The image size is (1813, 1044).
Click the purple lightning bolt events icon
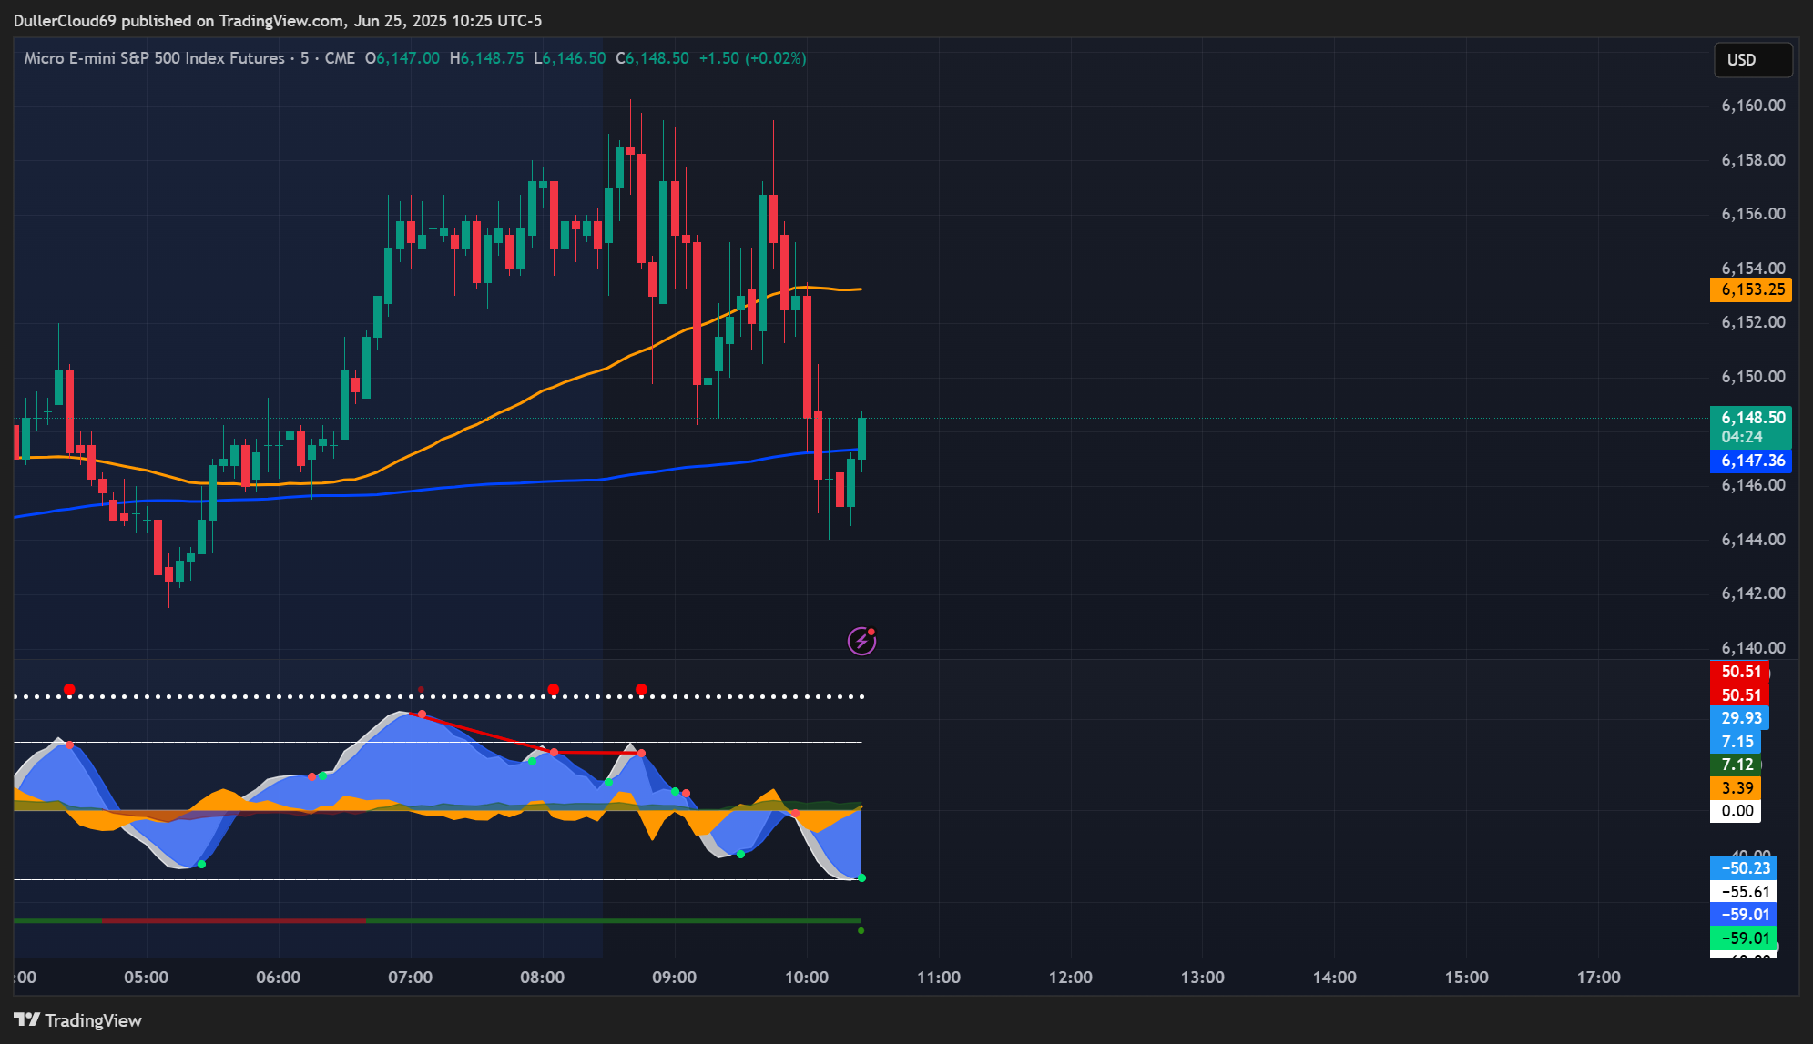point(861,642)
